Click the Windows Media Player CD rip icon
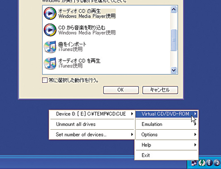221x169 pixels. point(50,30)
